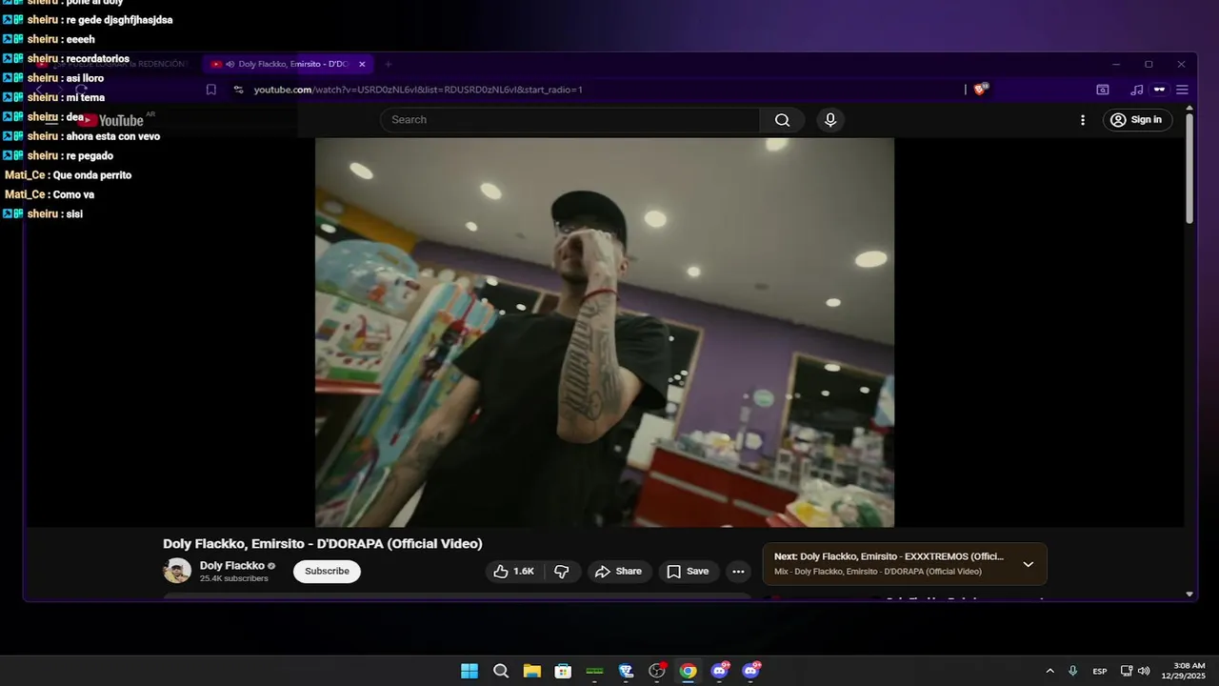The width and height of the screenshot is (1219, 686).
Task: Open the playlist music note toolbar icon
Action: (1136, 90)
